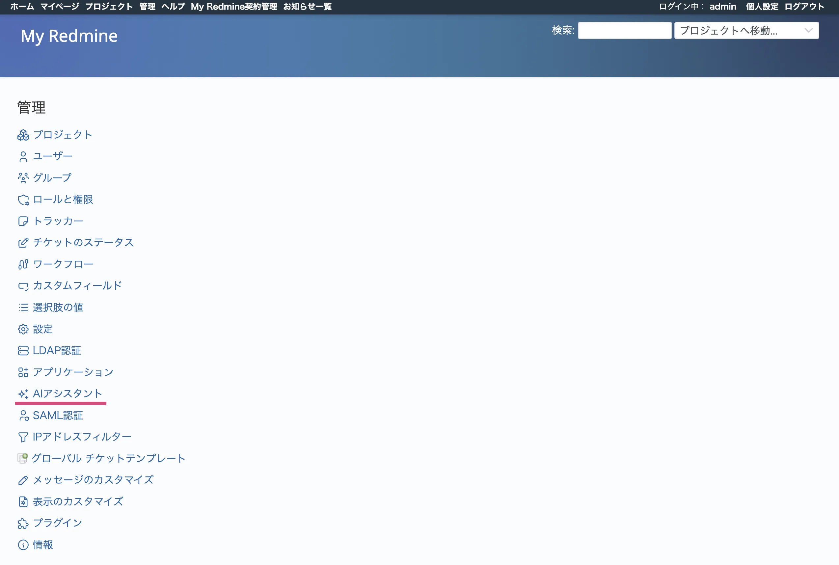The height and width of the screenshot is (565, 839).
Task: Click the AI assistant sparkle icon
Action: 23,394
